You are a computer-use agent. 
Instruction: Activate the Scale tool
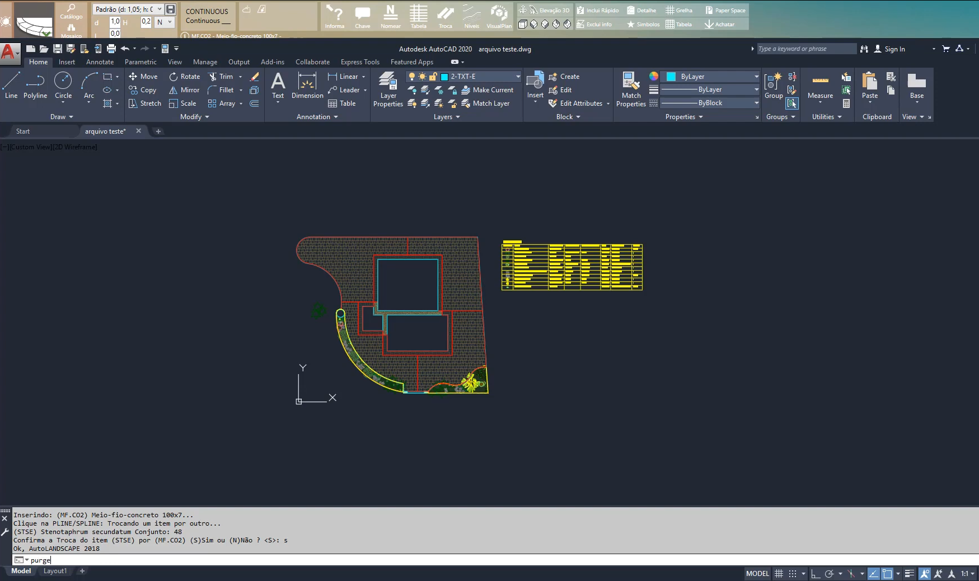[183, 103]
